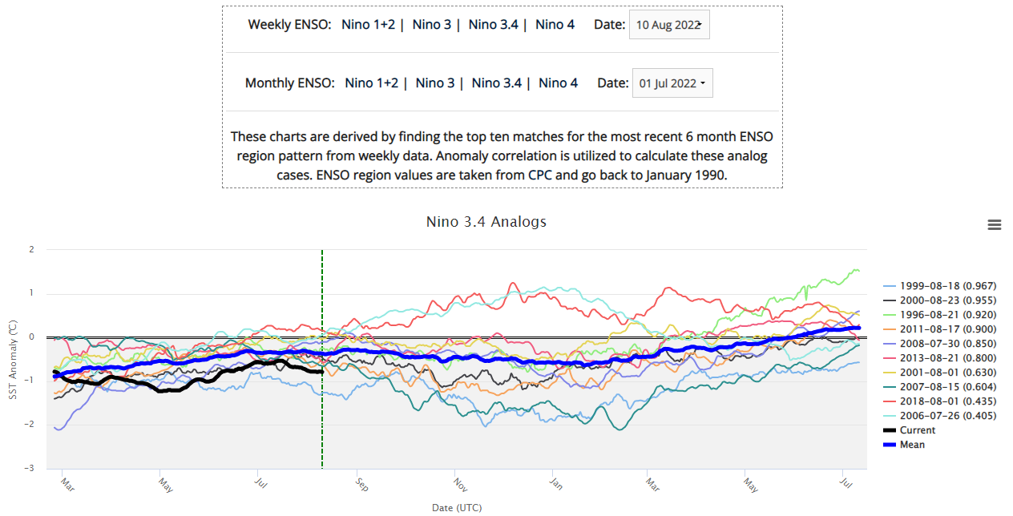Toggle the Current series legend item

coord(917,430)
